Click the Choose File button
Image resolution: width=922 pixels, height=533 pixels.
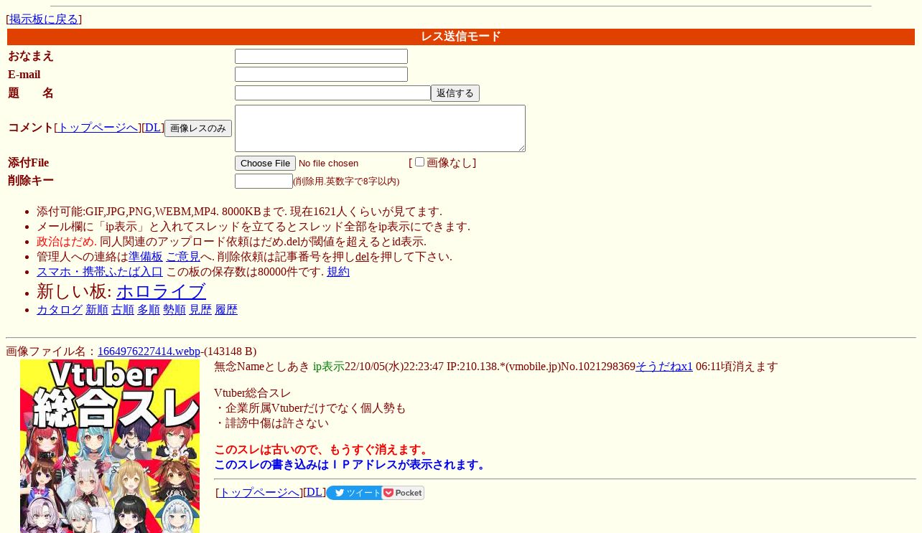265,164
